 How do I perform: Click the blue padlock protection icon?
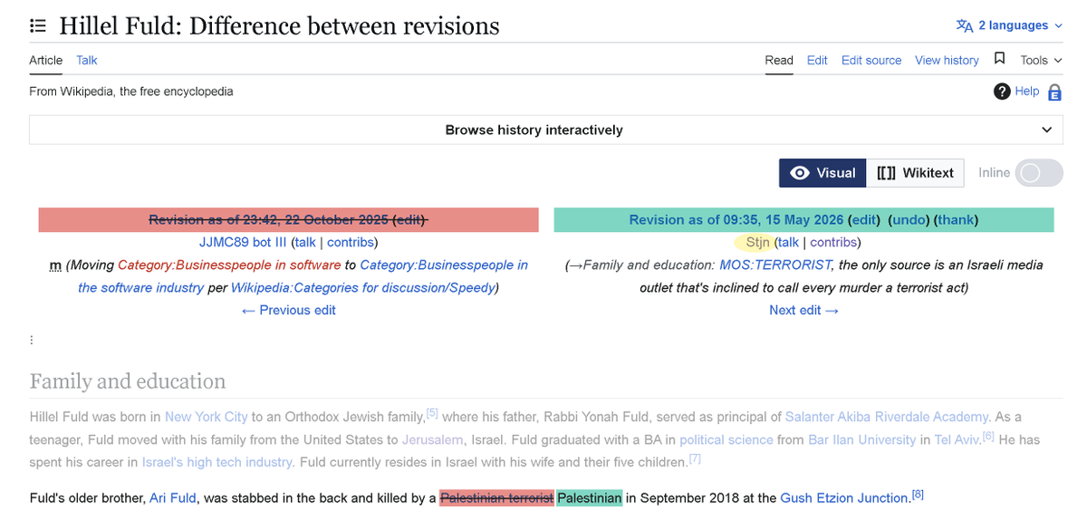click(x=1054, y=92)
